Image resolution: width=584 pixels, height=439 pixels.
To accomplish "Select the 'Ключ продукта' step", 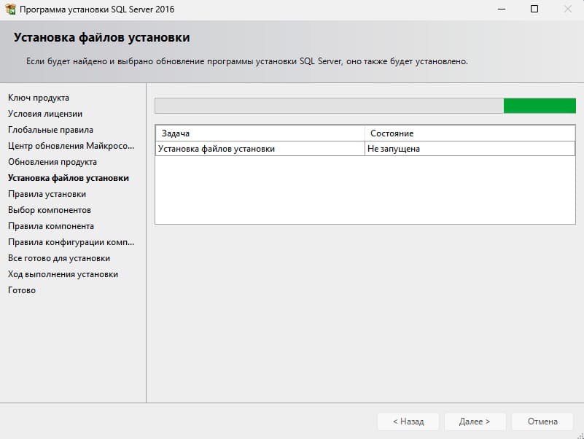I will (x=39, y=98).
